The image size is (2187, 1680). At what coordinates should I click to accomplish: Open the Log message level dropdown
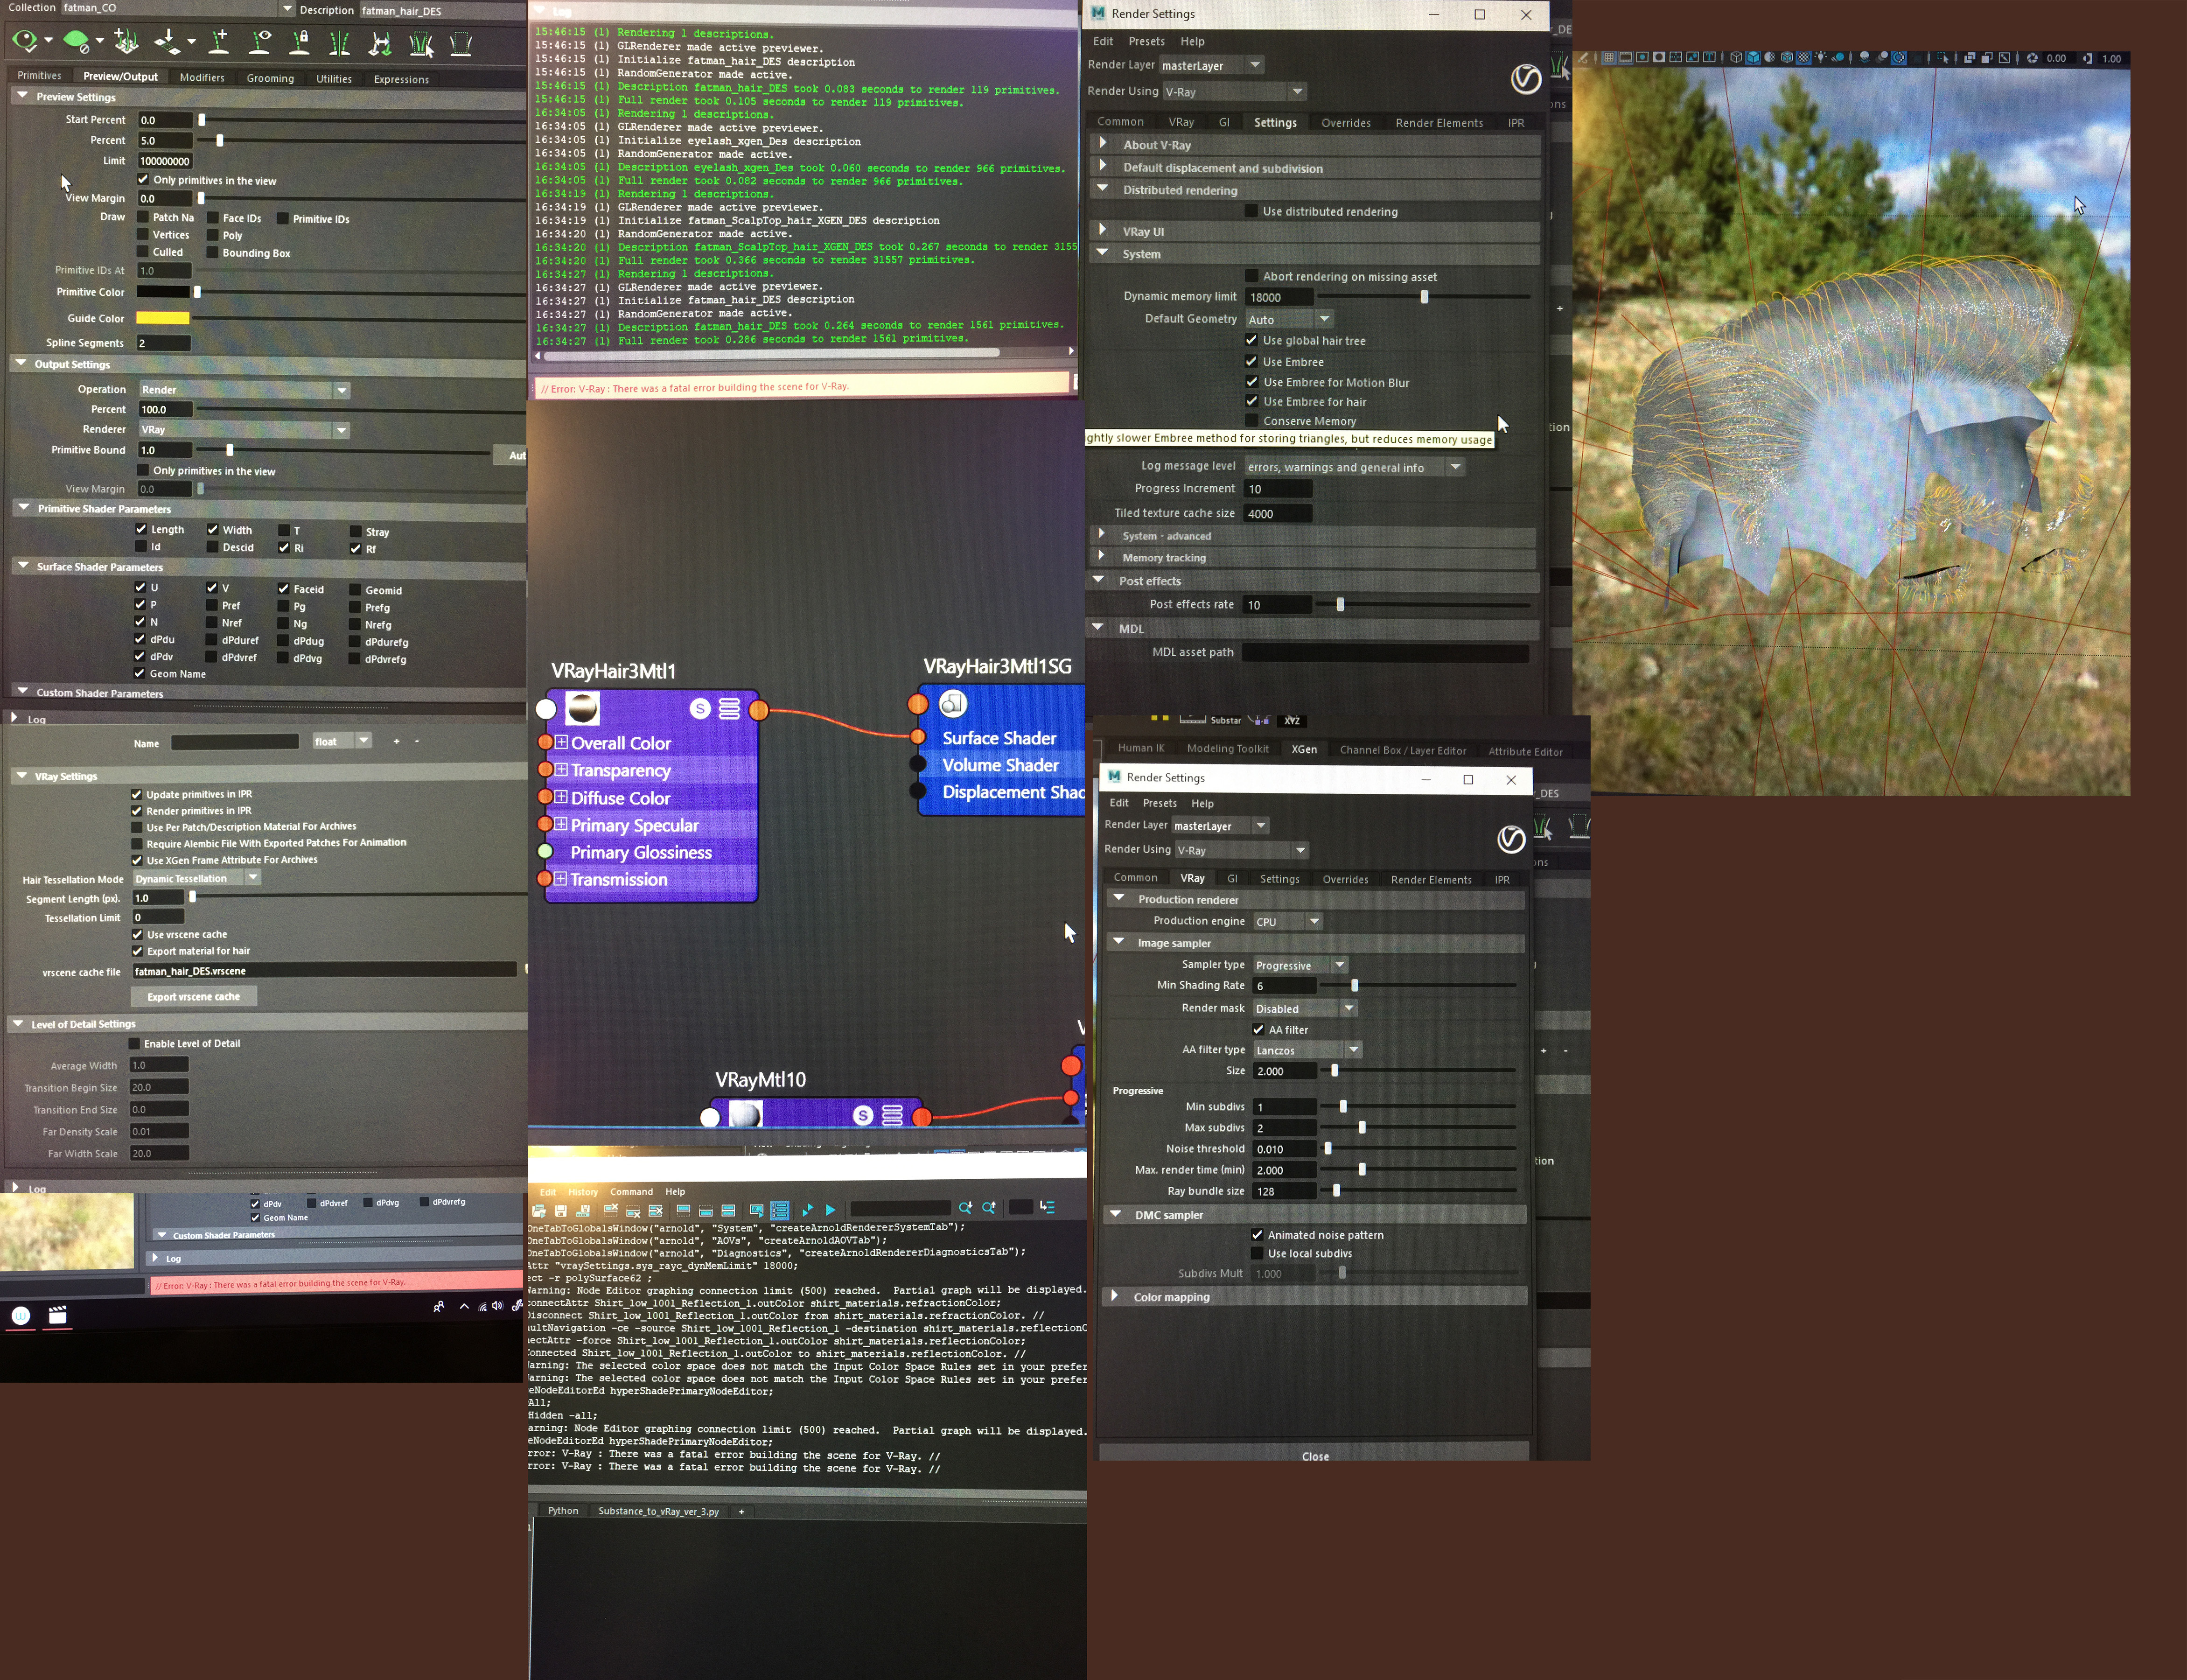click(x=1355, y=467)
